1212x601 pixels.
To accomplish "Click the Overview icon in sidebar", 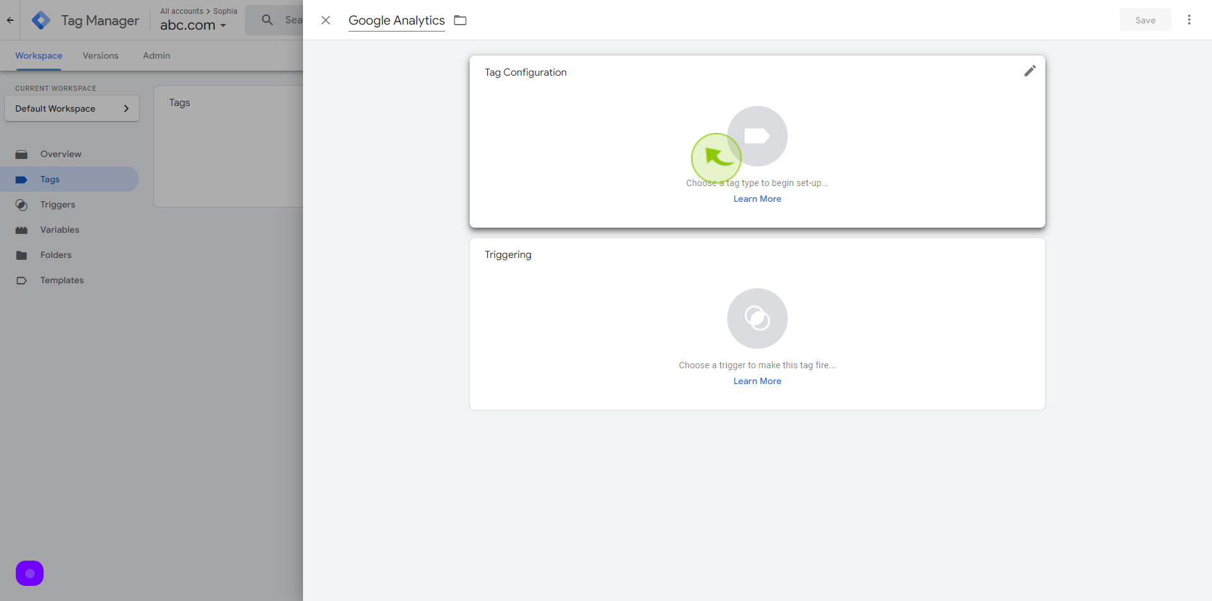I will 21,154.
